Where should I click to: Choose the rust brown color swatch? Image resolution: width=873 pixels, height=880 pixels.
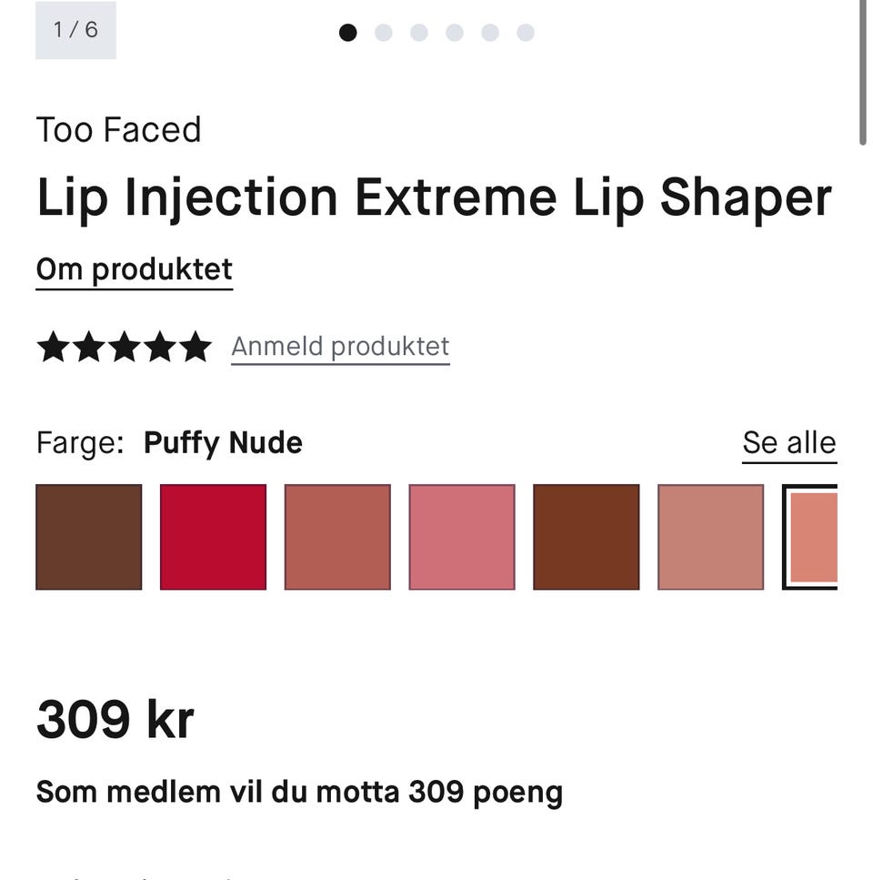[x=587, y=537]
